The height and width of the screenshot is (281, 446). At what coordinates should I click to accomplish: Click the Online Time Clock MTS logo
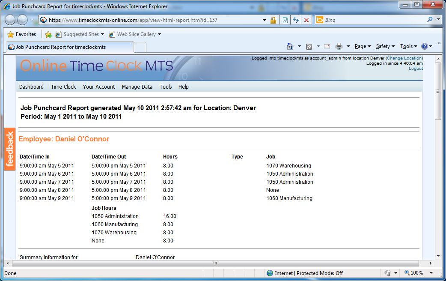tap(97, 66)
